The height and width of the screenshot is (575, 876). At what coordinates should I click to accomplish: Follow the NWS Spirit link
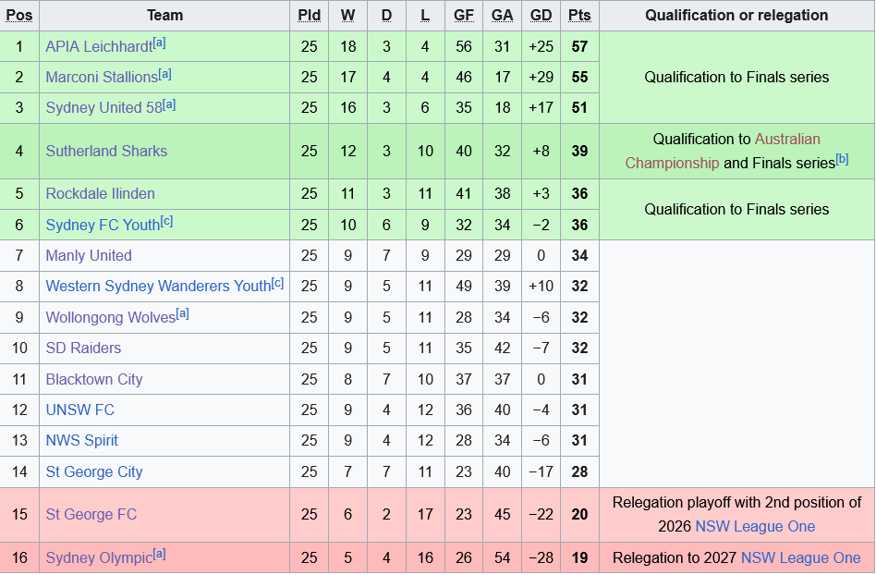tap(81, 441)
